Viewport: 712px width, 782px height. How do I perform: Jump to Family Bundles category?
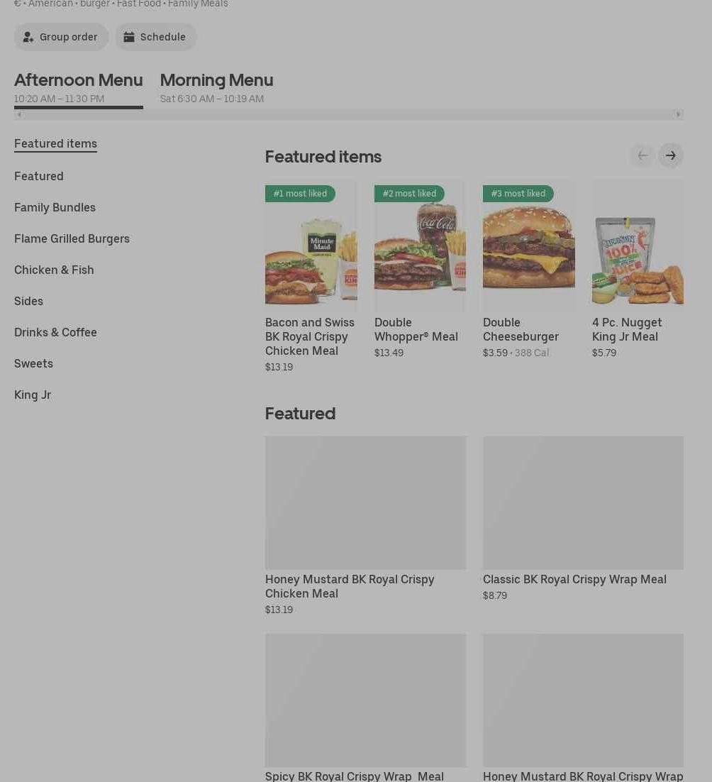point(55,207)
